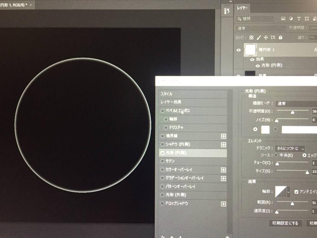Enable the サテン checkbox
This screenshot has width=317, height=238.
click(163, 161)
